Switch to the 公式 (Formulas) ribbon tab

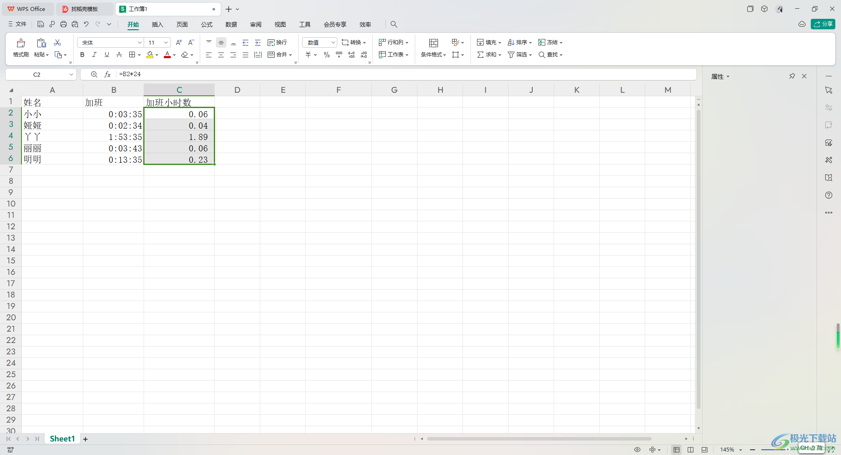pos(207,24)
